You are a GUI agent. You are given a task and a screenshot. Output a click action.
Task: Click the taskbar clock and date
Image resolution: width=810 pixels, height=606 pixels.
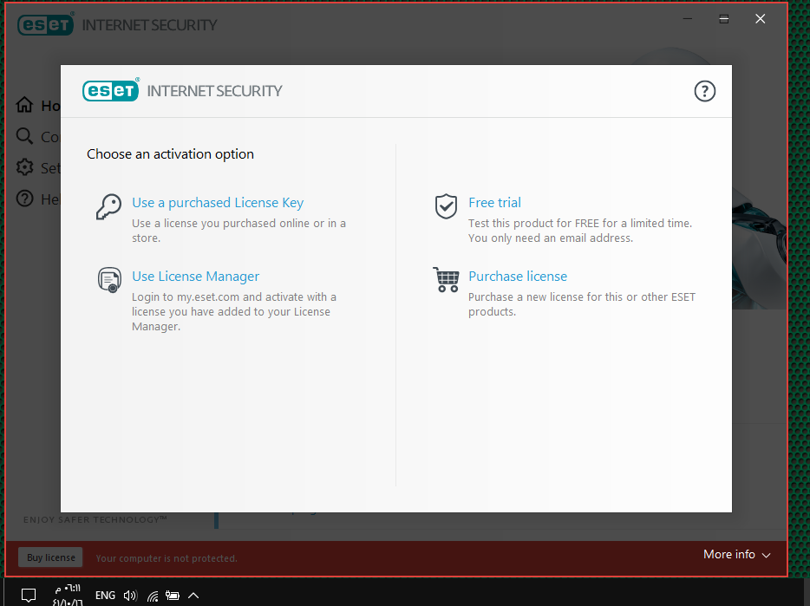tap(68, 595)
